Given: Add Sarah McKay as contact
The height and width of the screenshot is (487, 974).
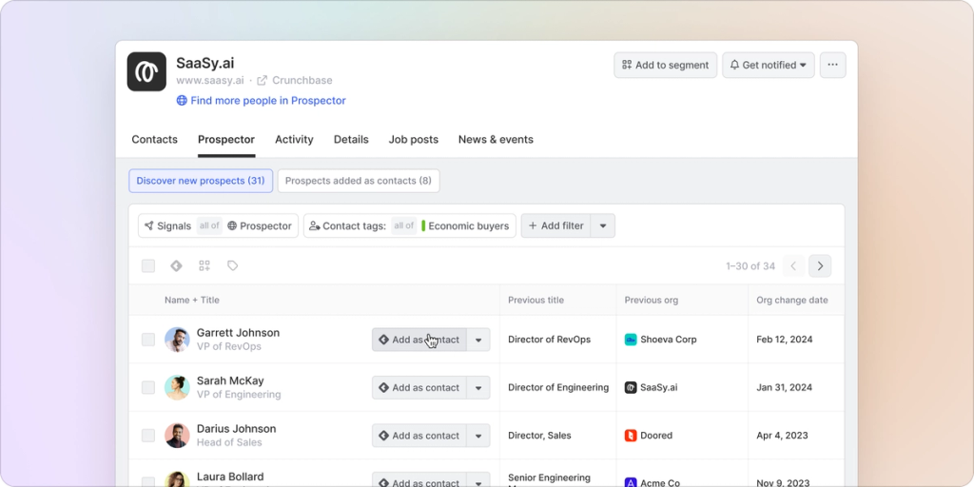Looking at the screenshot, I should pos(419,388).
